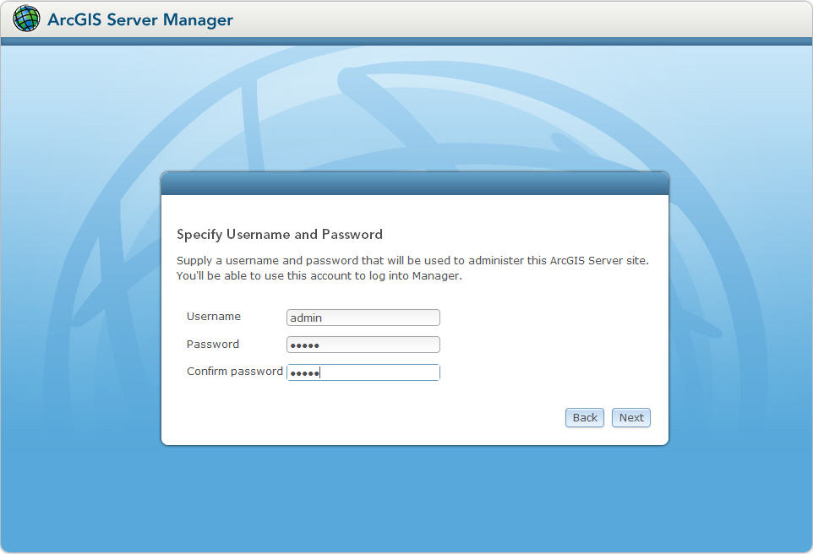Click the masked password dots in Password field

(x=304, y=345)
